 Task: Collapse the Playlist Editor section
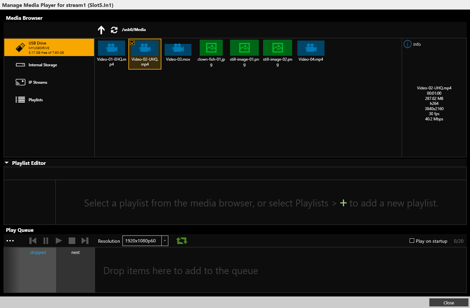[x=7, y=163]
